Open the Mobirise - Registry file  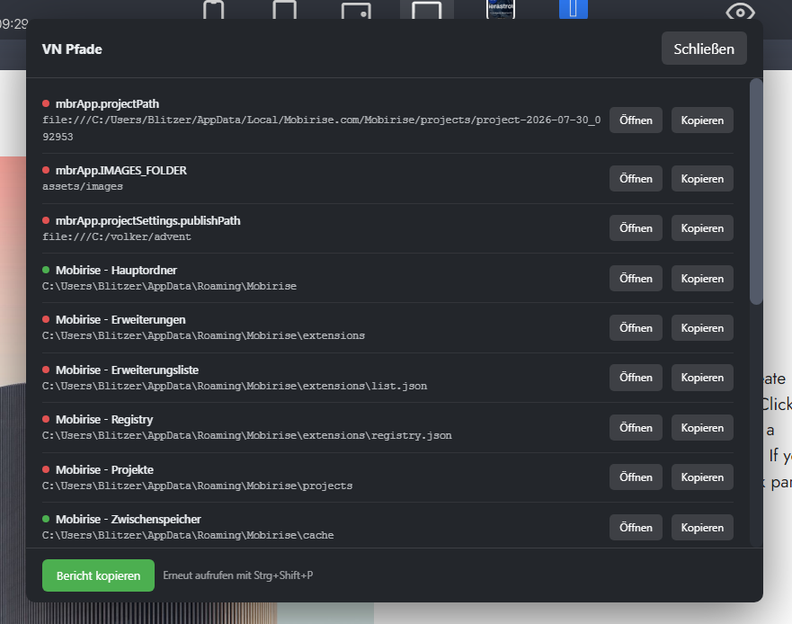coord(636,427)
